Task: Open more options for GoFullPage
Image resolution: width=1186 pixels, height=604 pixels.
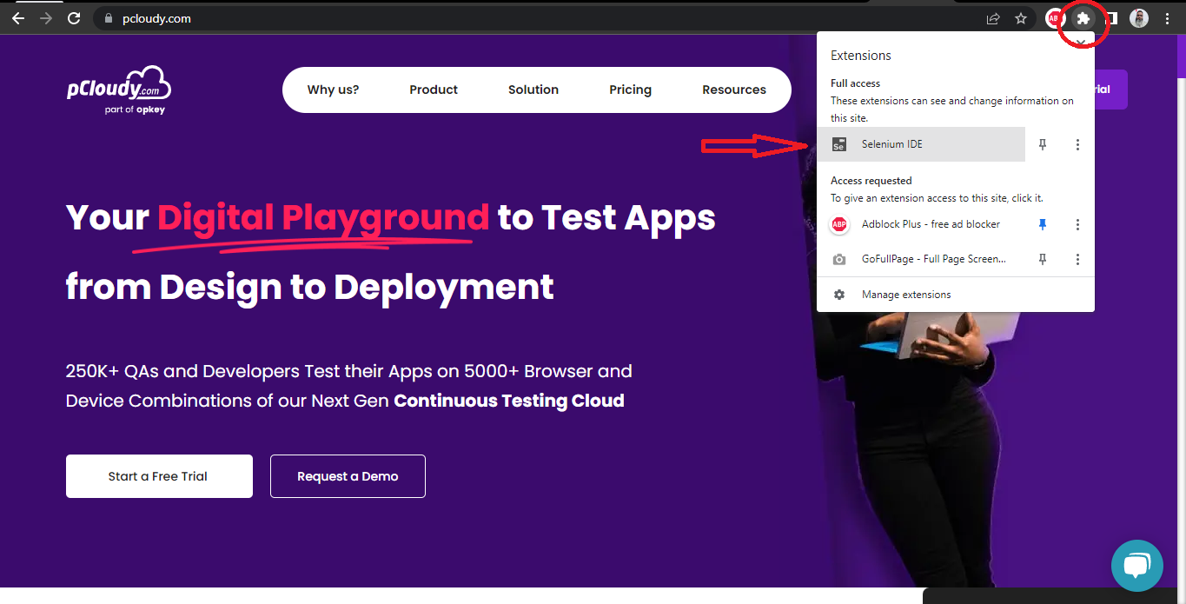Action: tap(1077, 259)
